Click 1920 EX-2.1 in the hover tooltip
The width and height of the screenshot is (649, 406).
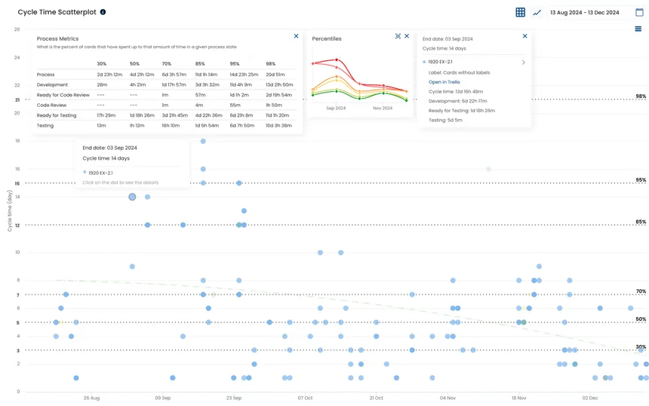[100, 173]
